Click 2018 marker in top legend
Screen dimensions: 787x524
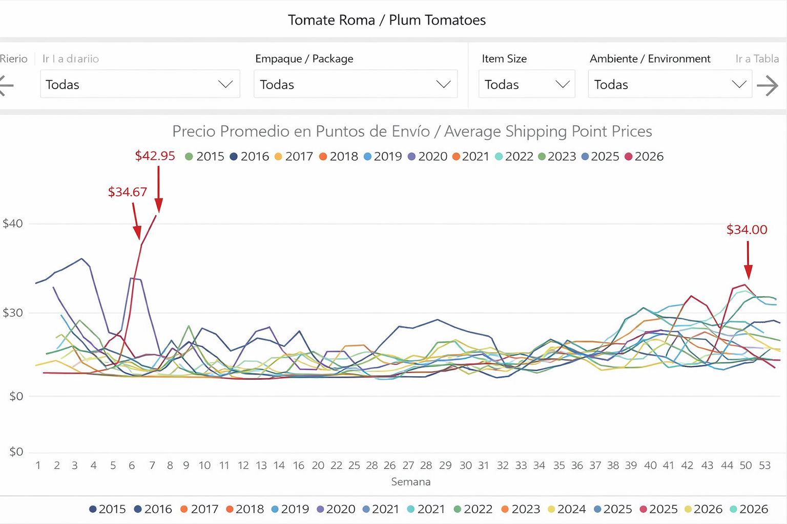click(323, 157)
